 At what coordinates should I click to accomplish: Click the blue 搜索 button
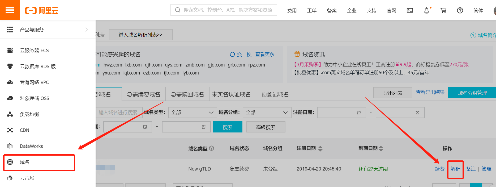(x=228, y=127)
